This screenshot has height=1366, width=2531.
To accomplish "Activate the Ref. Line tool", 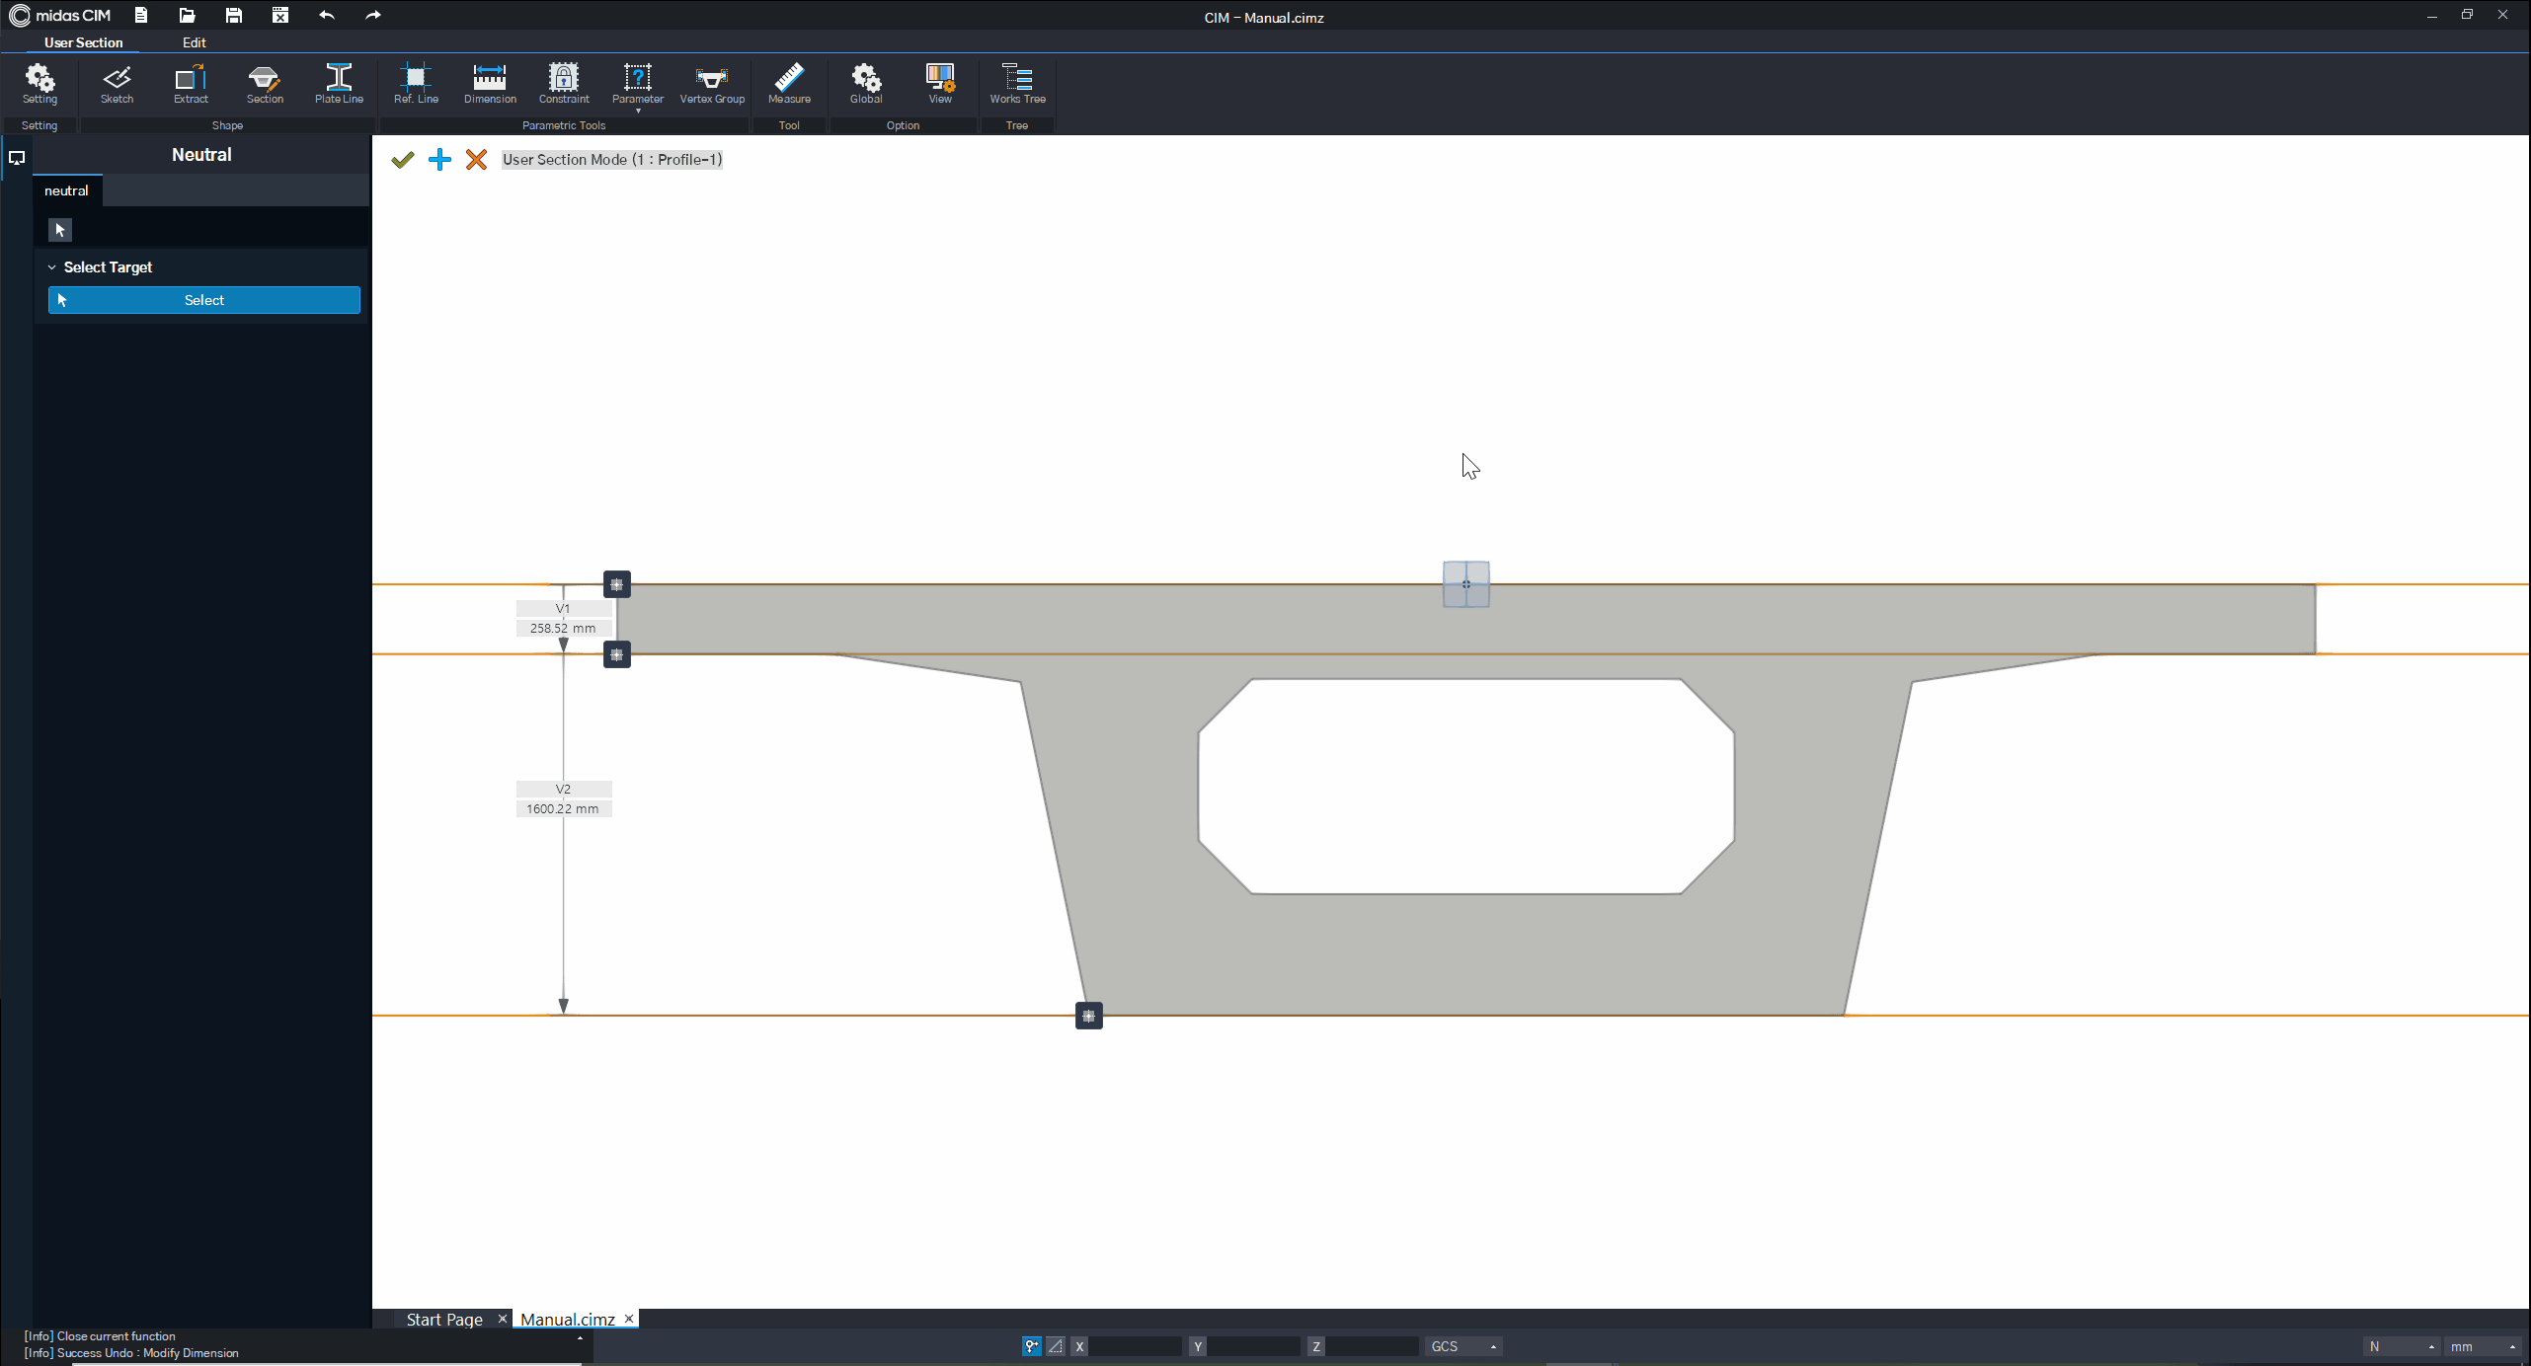I will 416,84.
